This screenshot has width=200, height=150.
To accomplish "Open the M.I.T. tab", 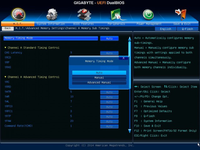I will (18, 24).
